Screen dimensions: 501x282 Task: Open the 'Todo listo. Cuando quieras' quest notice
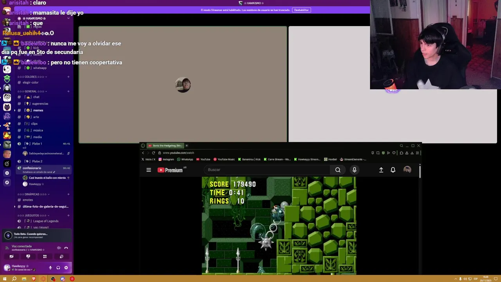click(36, 235)
